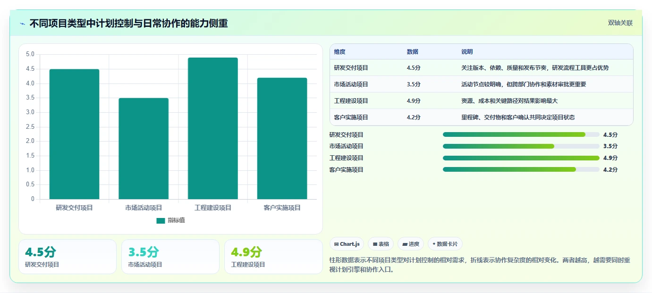
Task: Click the 市场活动项目 x-axis label
Action: 144,208
